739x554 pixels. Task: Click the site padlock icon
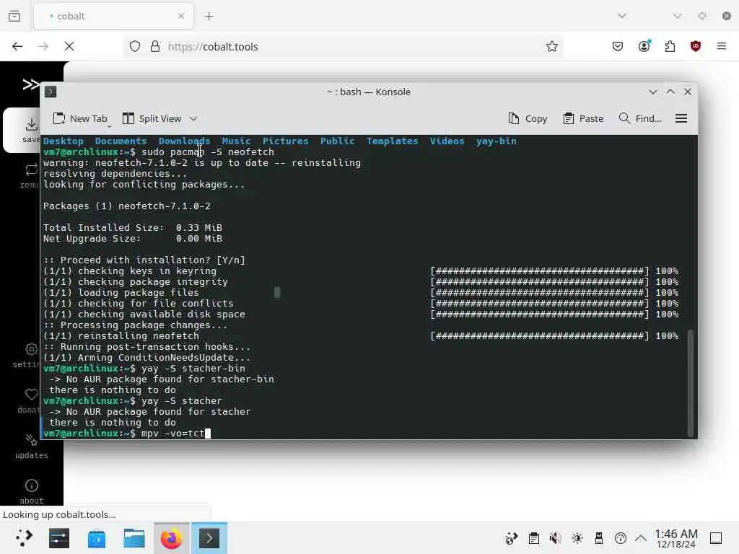[155, 47]
